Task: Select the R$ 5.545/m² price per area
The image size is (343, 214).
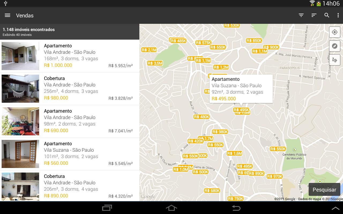Action: [121, 163]
